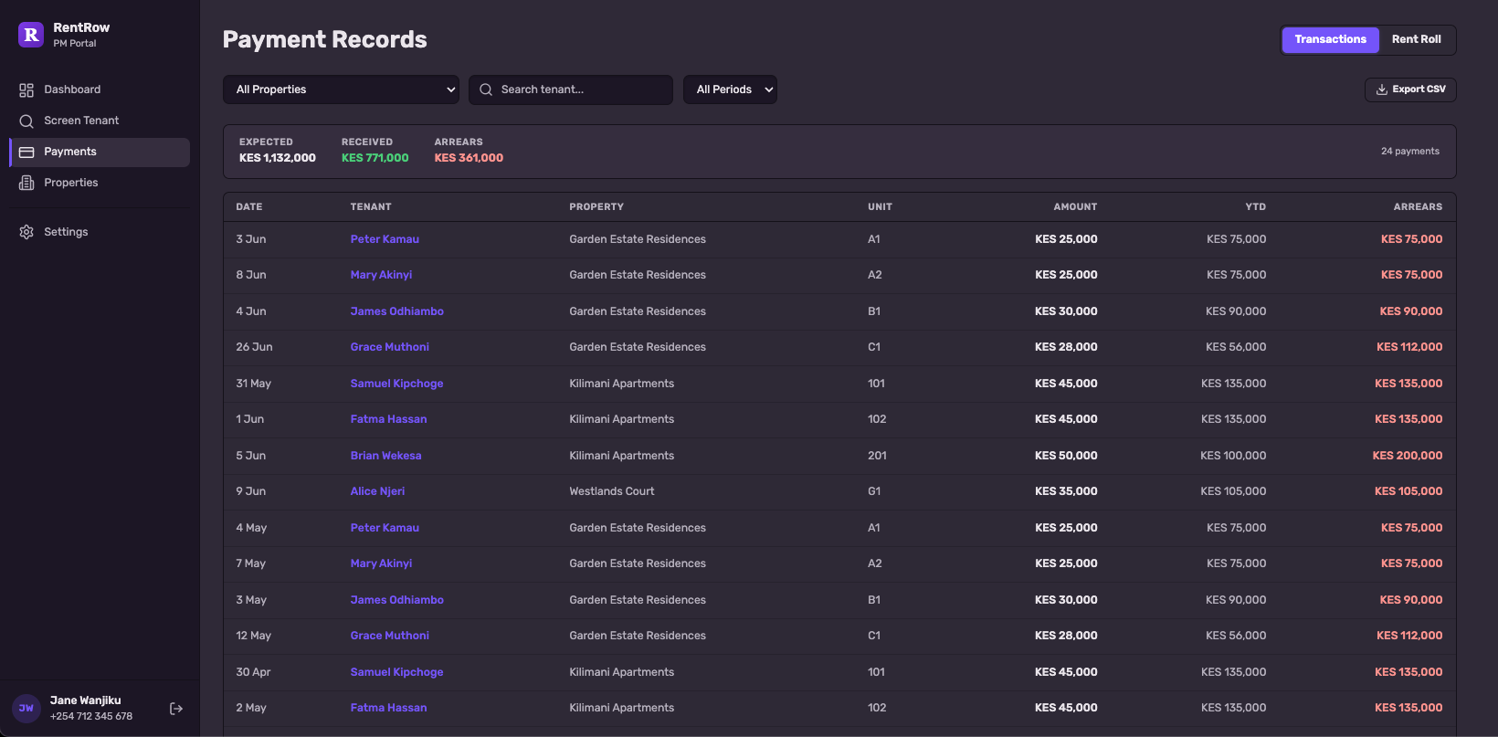Open Screen Tenant in the sidebar

tap(100, 121)
